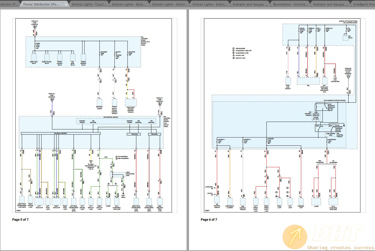Switch to Interior Lights - Instru... tab

click(x=210, y=4)
